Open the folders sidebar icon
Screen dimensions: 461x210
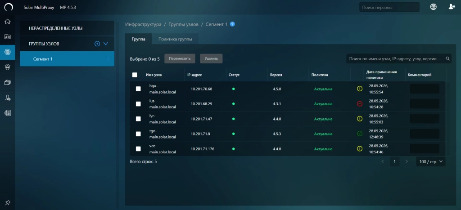[8, 83]
